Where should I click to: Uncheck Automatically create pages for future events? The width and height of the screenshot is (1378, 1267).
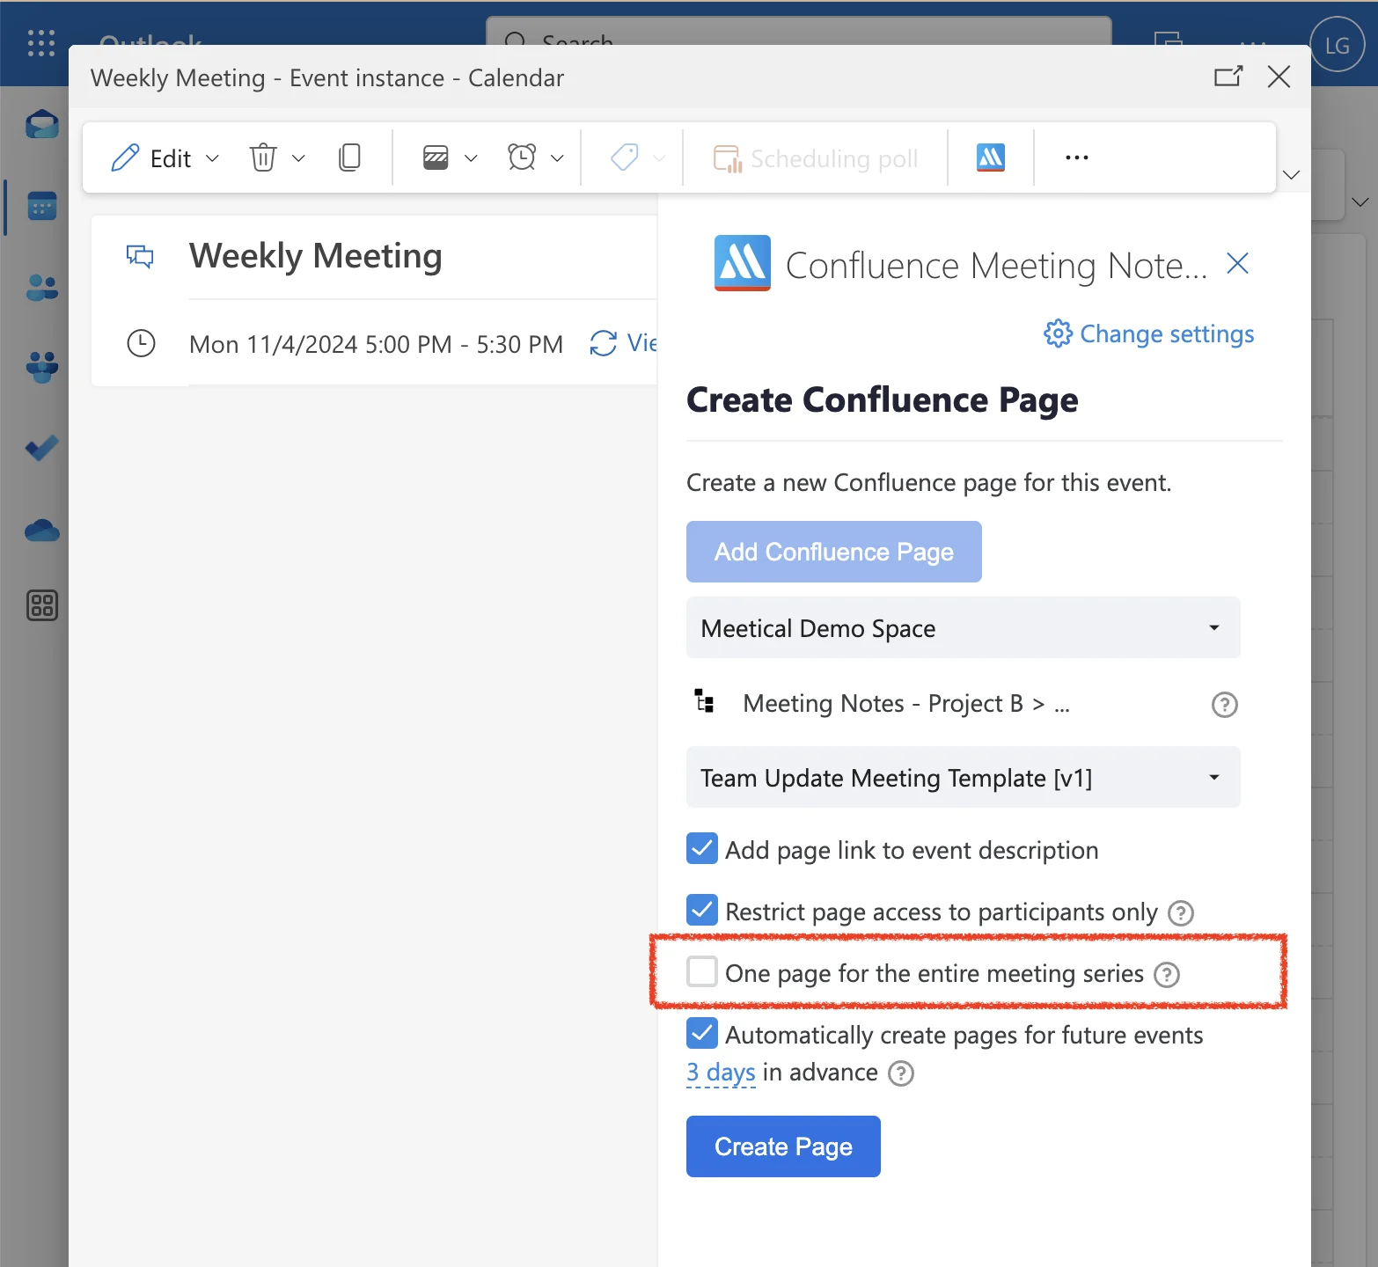click(701, 1034)
